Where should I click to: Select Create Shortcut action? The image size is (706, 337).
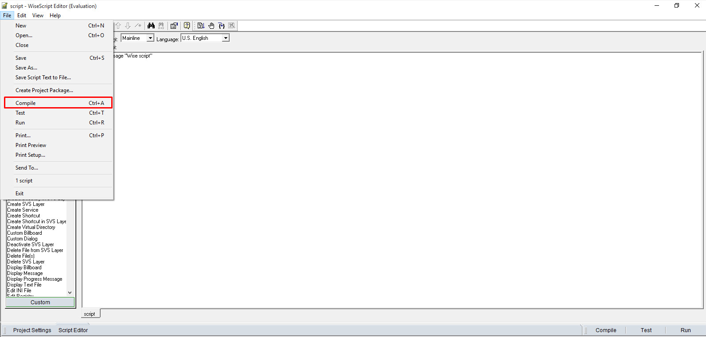point(23,216)
